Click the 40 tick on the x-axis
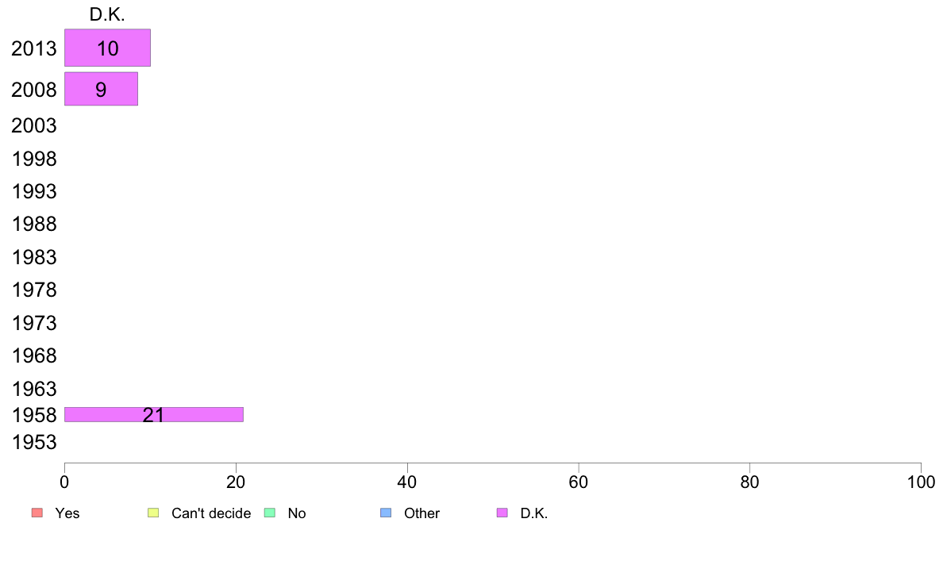This screenshot has height=584, width=943. click(x=407, y=482)
